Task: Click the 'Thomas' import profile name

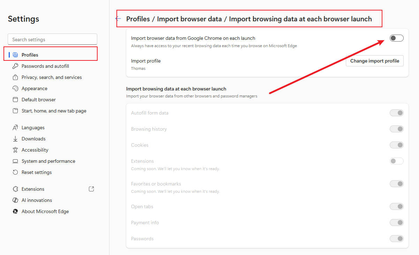Action: (x=138, y=68)
